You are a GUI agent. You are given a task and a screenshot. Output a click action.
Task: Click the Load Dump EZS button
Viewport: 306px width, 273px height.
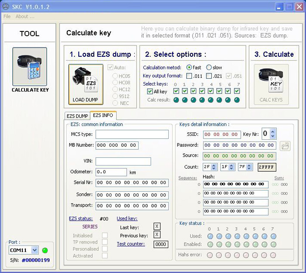86,84
